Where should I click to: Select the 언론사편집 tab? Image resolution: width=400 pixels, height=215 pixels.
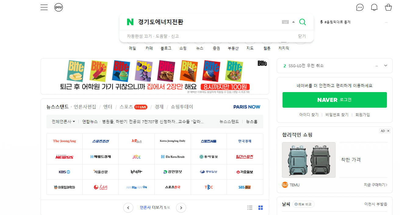click(x=85, y=107)
